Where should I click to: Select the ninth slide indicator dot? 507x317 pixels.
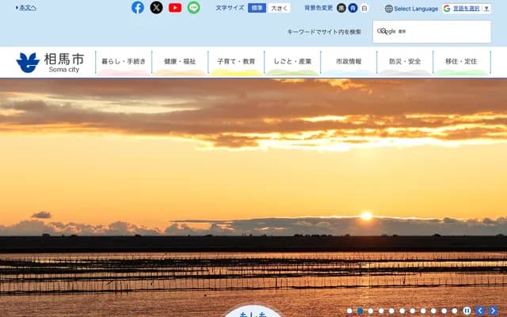click(x=433, y=311)
